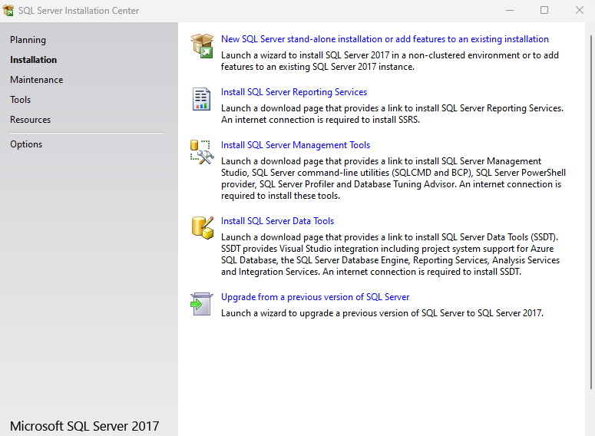Click the vertical scrollbar on the right

coord(591,212)
